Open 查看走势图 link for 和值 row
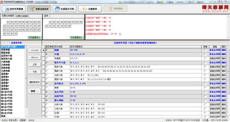This screenshot has width=230, height=122. pyautogui.click(x=215, y=50)
